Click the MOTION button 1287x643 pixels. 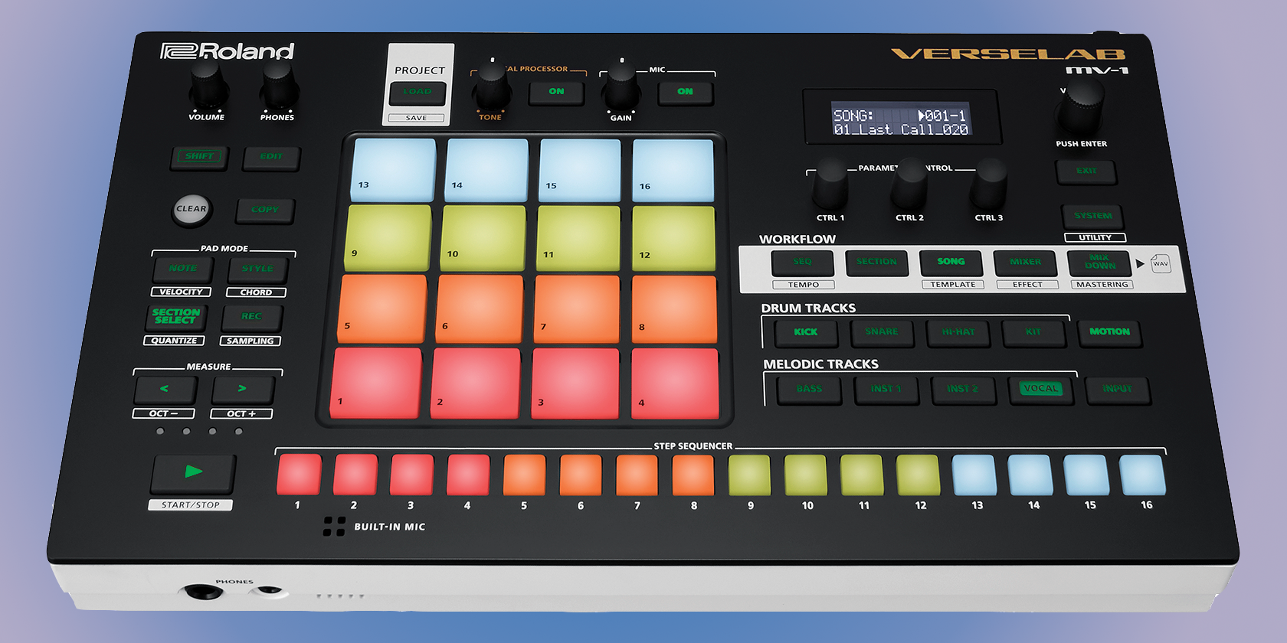pos(1109,333)
